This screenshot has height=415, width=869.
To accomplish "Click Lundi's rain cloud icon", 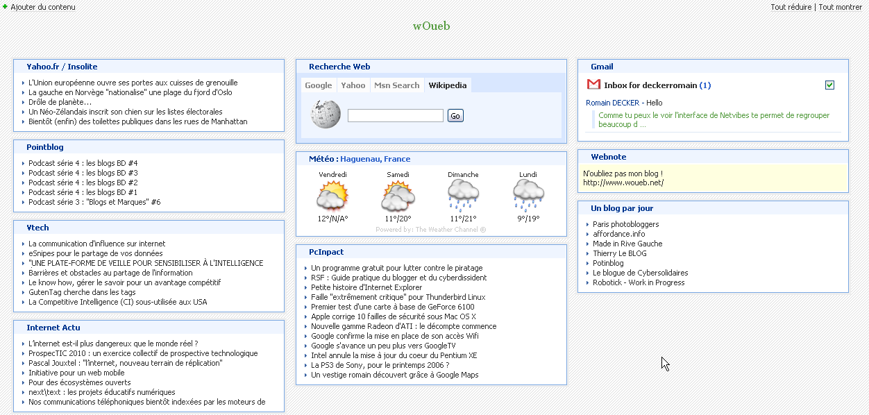I will (x=528, y=195).
